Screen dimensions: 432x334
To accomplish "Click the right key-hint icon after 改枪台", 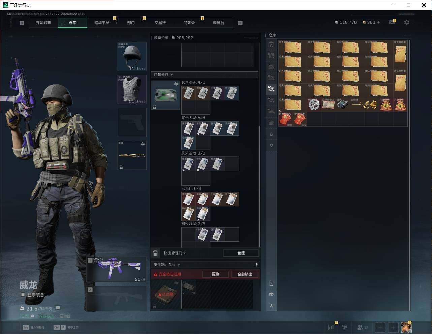I will 240,23.
